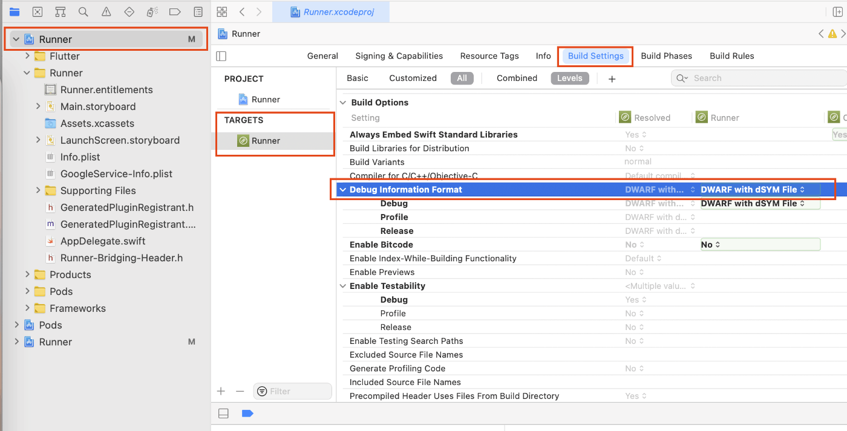Screen dimensions: 847x431
Task: Click the Runner.xcodeproj breadcrumb tab
Action: (x=331, y=11)
